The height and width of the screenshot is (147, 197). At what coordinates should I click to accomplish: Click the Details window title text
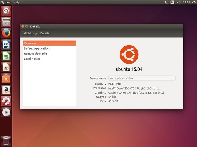click(x=35, y=27)
